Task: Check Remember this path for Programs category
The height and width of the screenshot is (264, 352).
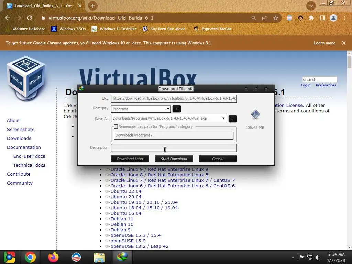Action: pyautogui.click(x=116, y=126)
